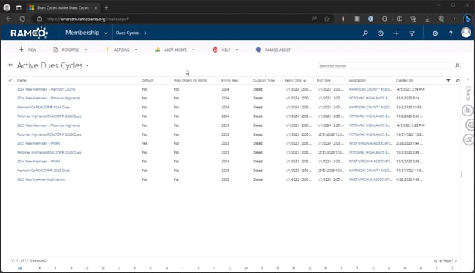This screenshot has width=475, height=273.
Task: Open the search magnifier in RAMCO header
Action: coord(365,33)
